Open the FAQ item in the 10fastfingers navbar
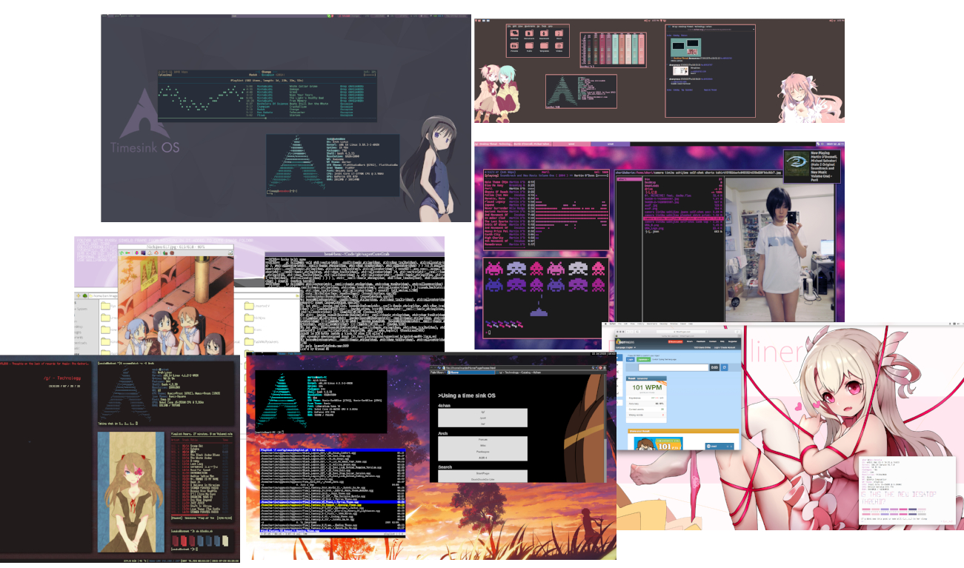Image resolution: width=964 pixels, height=568 pixels. [722, 341]
